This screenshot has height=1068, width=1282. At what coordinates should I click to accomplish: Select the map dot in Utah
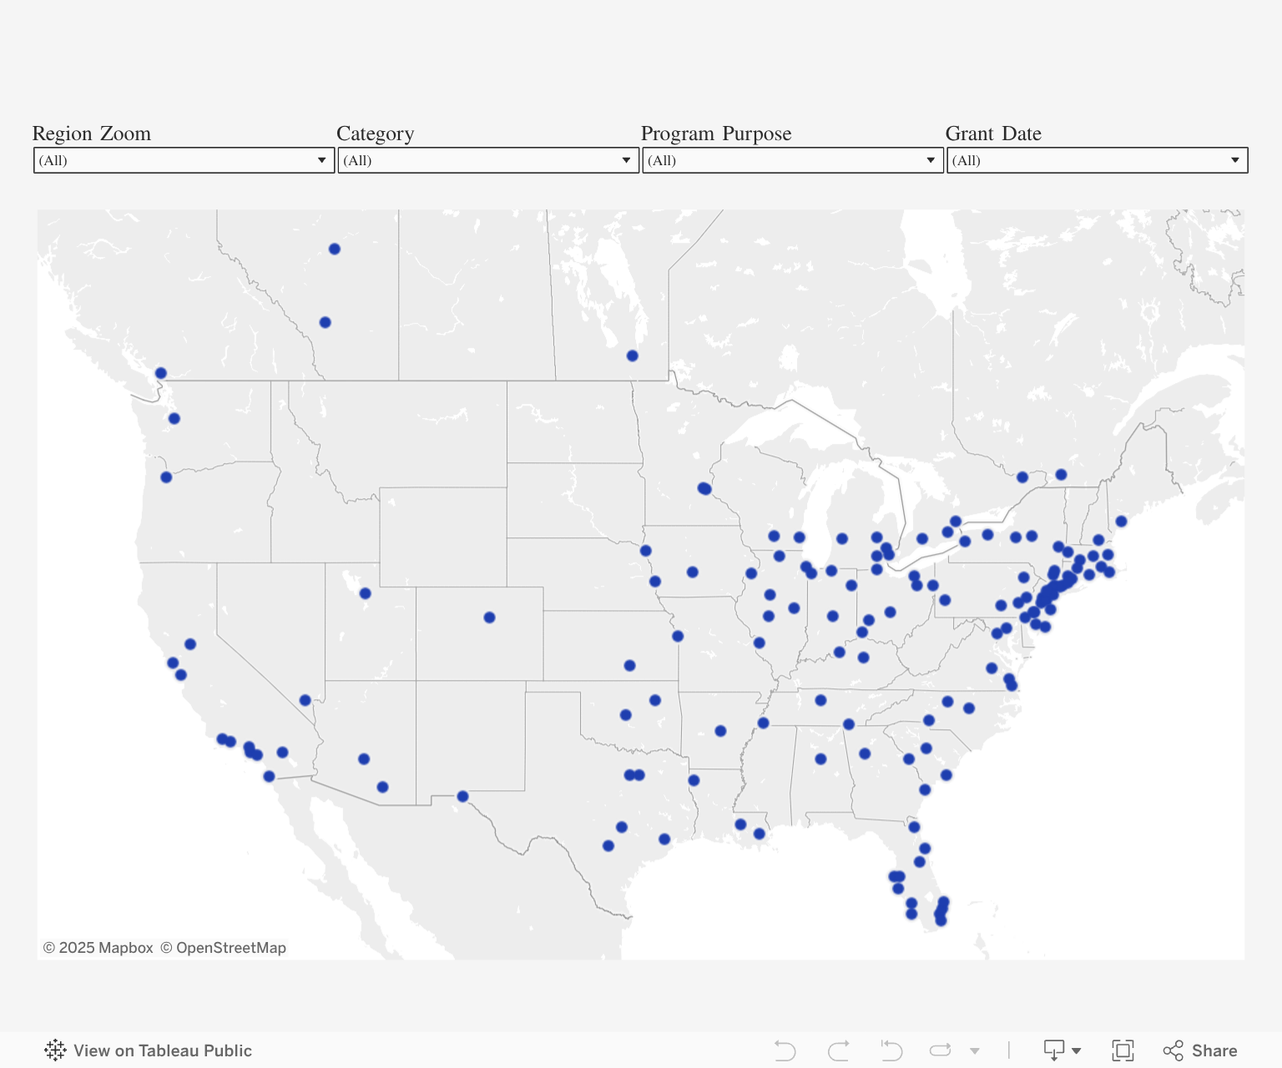[x=365, y=593]
